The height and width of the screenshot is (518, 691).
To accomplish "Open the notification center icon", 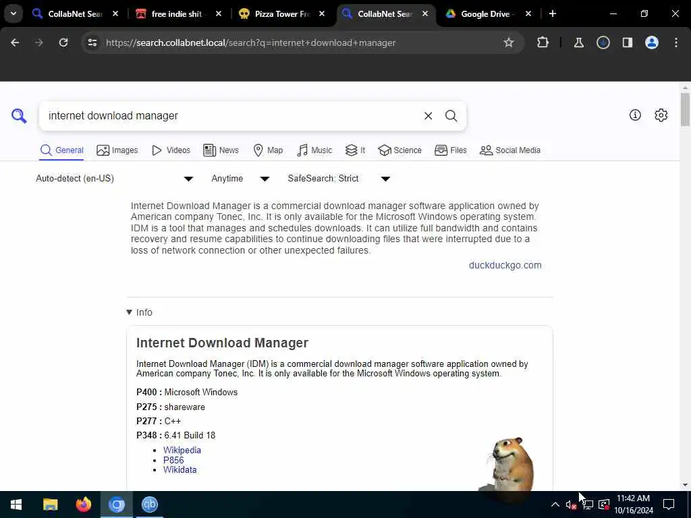I will (x=669, y=505).
